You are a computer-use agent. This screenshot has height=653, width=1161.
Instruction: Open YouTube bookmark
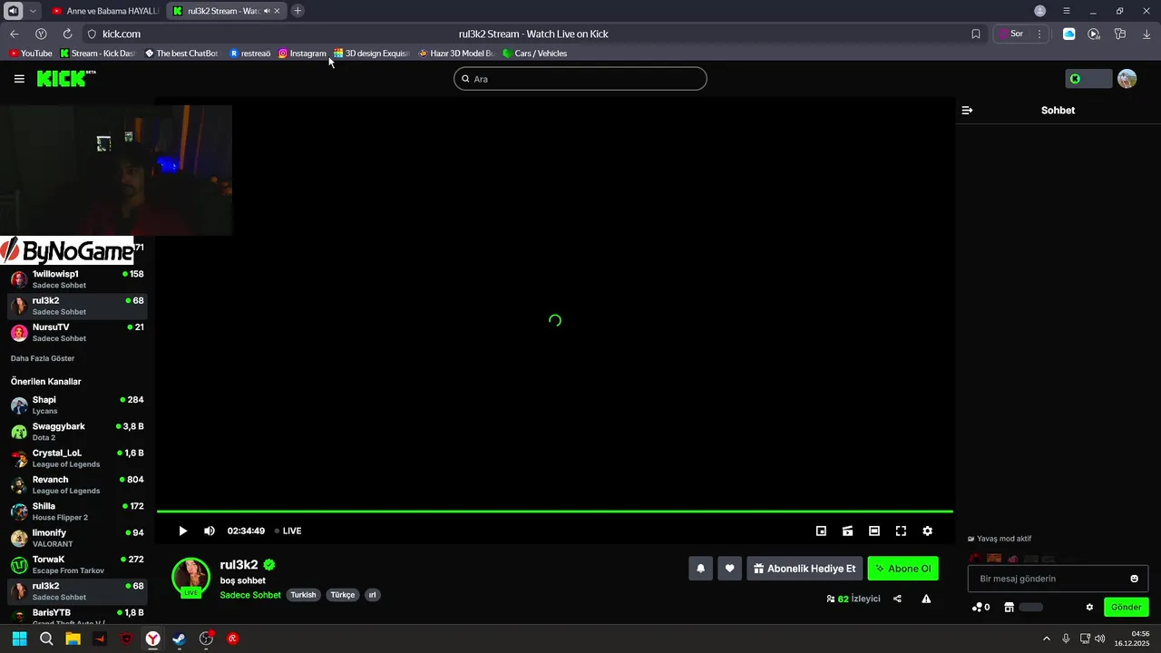coord(31,54)
